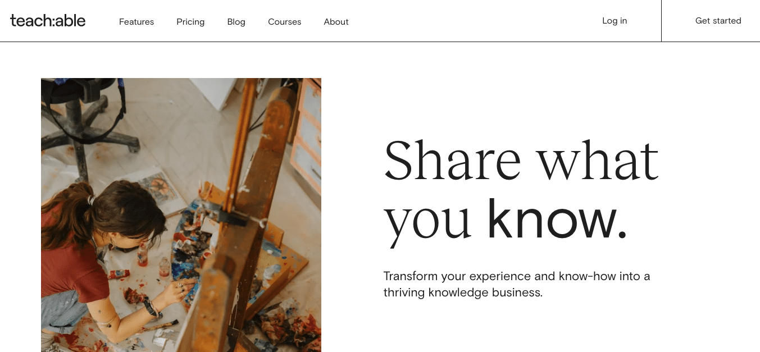
Task: Click the word "what" in the headline
Action: point(597,160)
